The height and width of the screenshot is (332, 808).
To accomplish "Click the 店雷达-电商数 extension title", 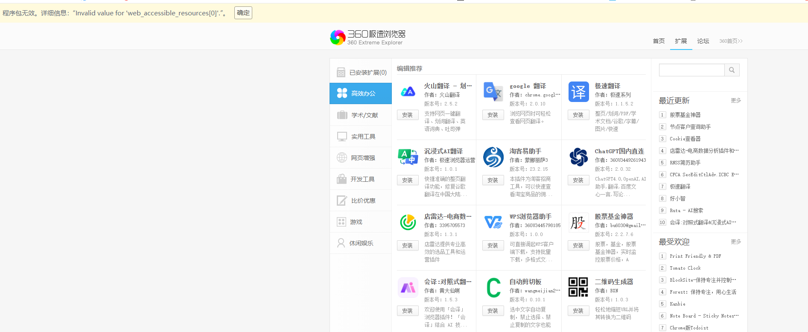I will 448,216.
